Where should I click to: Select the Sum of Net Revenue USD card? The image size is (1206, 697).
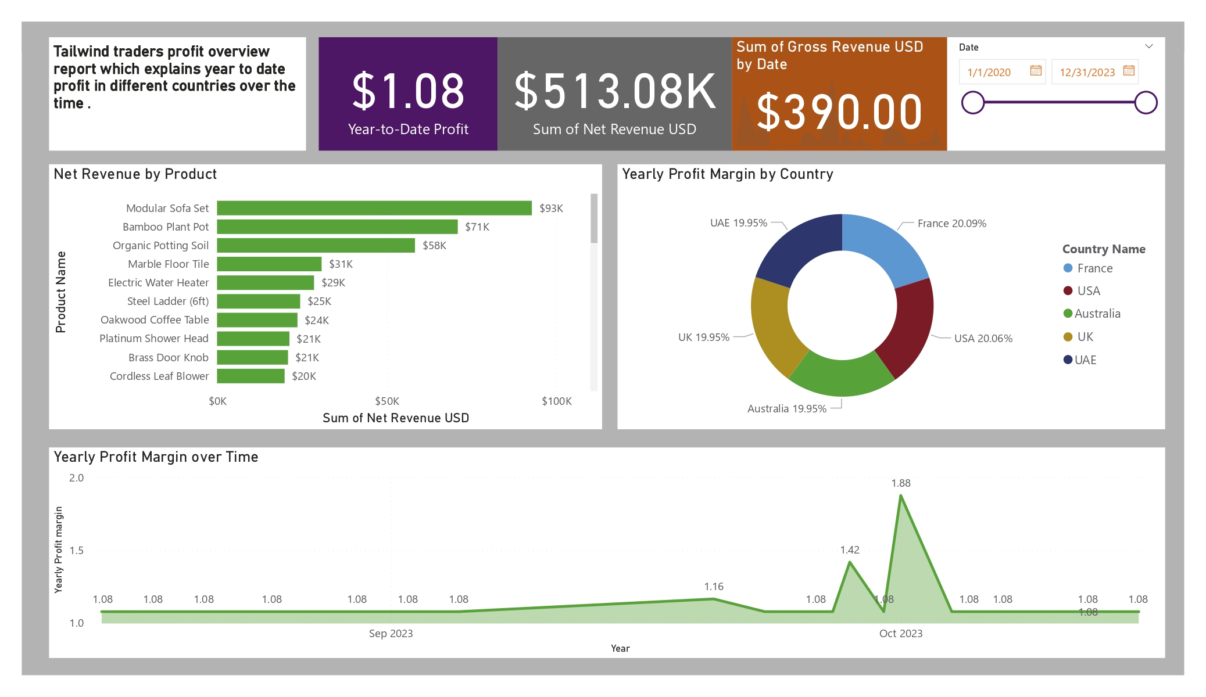614,94
